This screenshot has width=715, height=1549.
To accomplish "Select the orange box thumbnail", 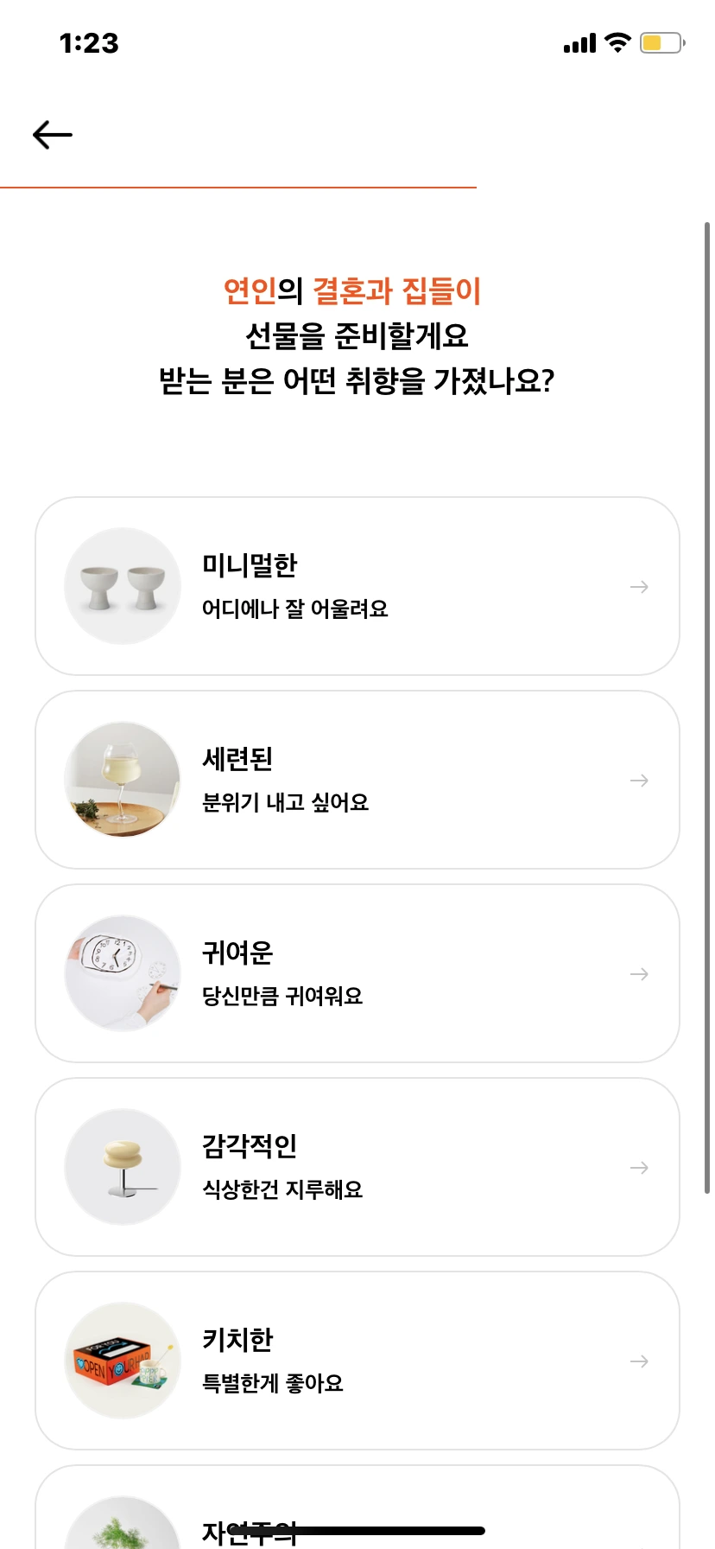I will pyautogui.click(x=123, y=1361).
